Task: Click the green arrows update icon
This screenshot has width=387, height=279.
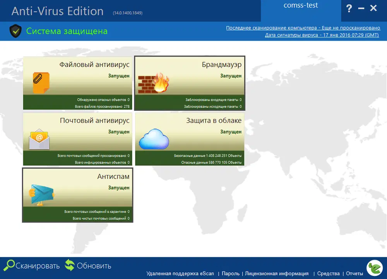Action: click(70, 265)
